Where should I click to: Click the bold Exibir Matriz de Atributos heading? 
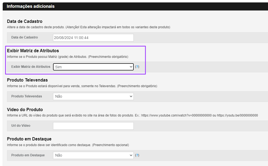(33, 51)
